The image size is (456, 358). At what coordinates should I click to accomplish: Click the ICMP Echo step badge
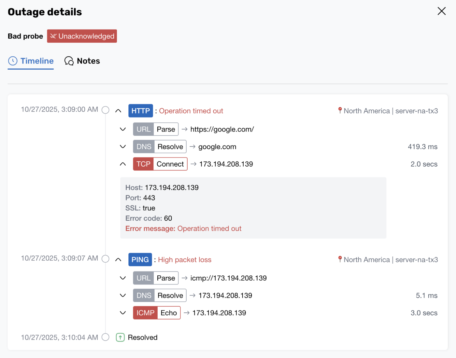pos(157,312)
